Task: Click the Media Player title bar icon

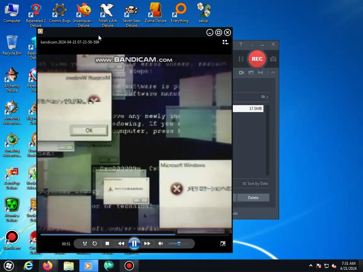Action: click(x=40, y=31)
